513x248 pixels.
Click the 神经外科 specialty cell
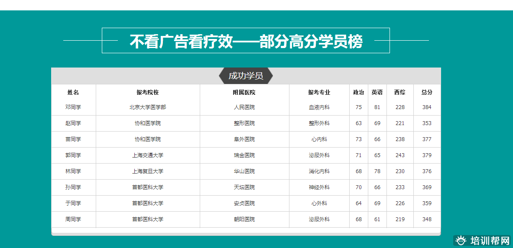click(319, 187)
